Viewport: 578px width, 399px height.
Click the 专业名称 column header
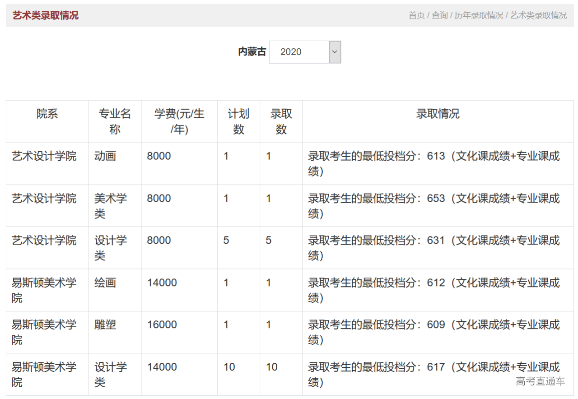click(x=115, y=121)
